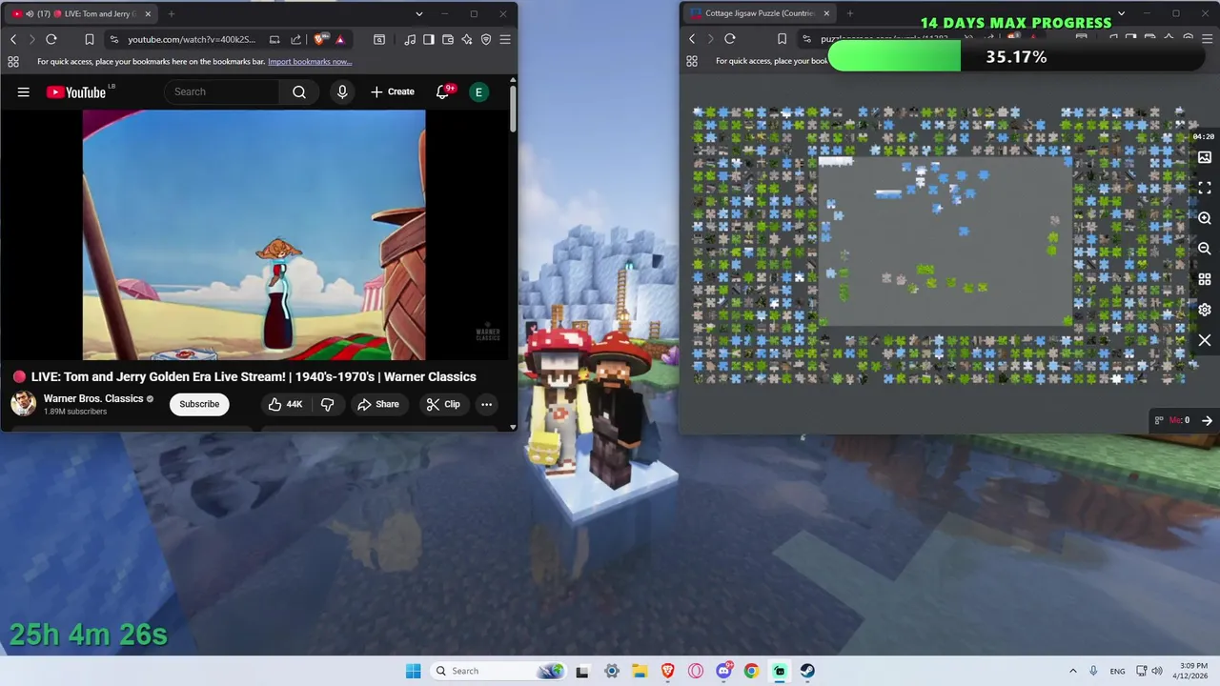Open the green E account avatar
This screenshot has height=686, width=1220.
pos(479,91)
